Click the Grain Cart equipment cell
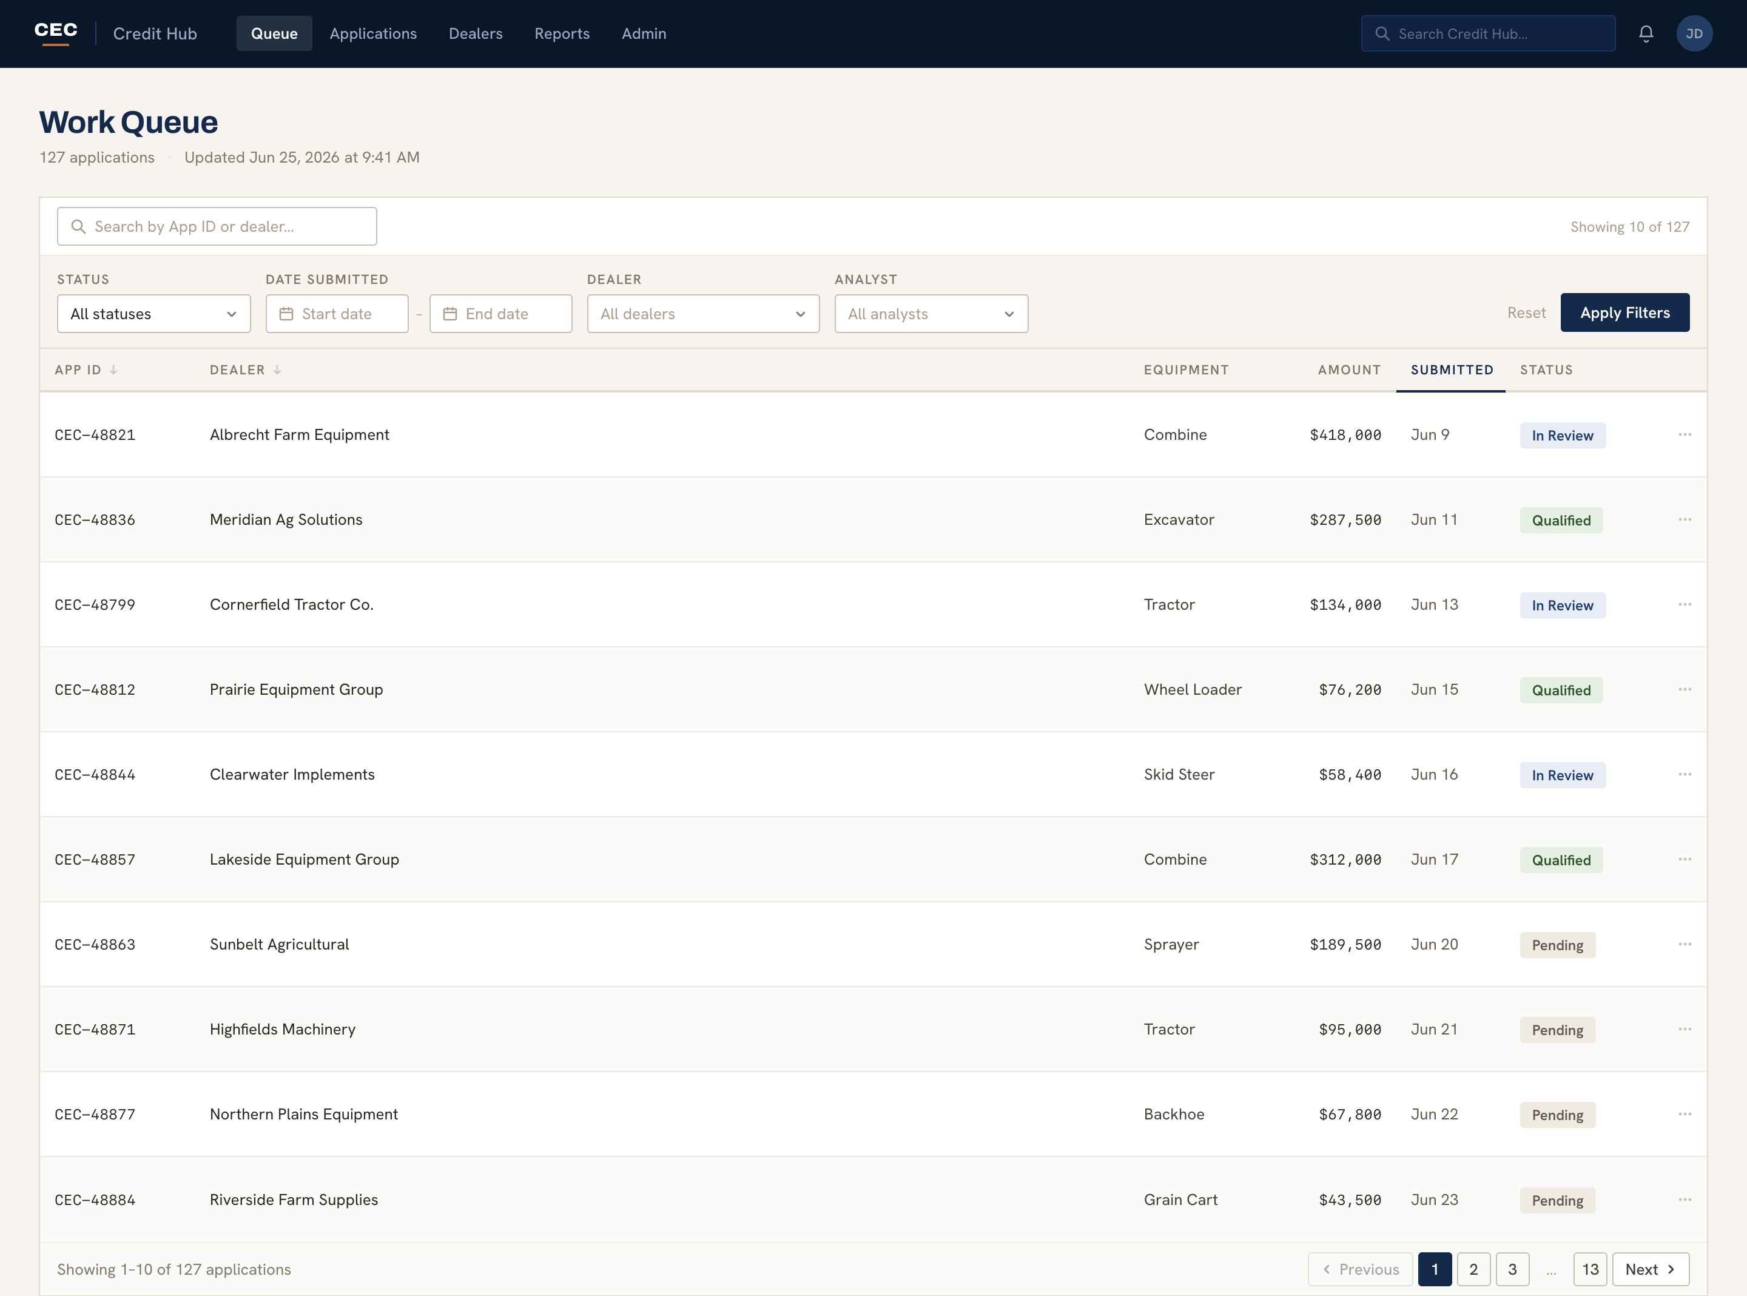1747x1296 pixels. click(x=1181, y=1200)
